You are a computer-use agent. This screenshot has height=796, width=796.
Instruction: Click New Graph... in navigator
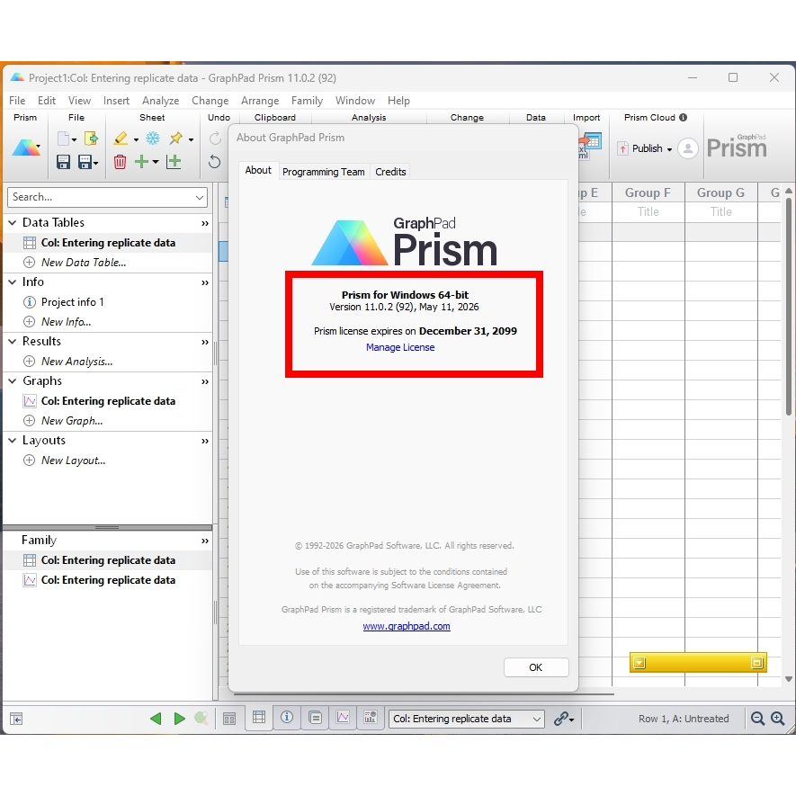point(72,420)
